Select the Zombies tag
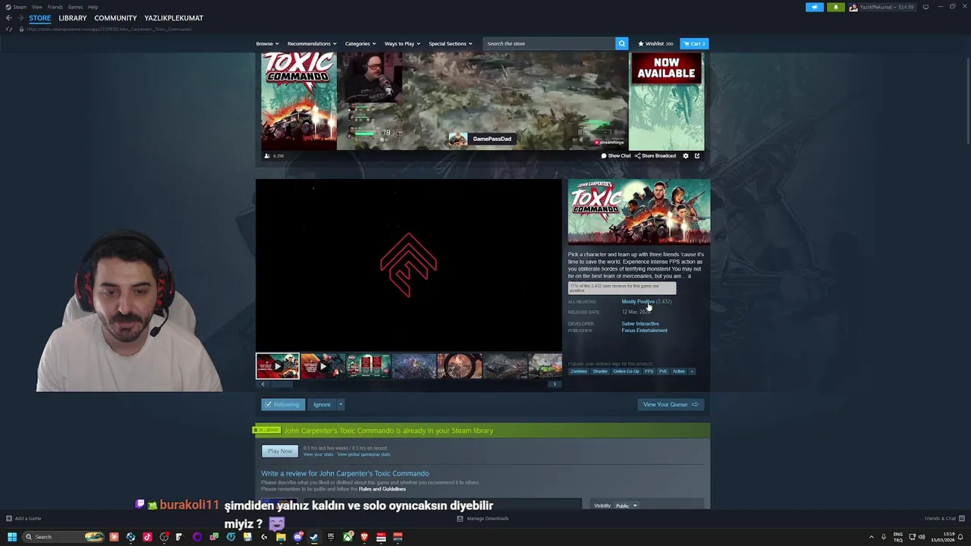 point(579,371)
